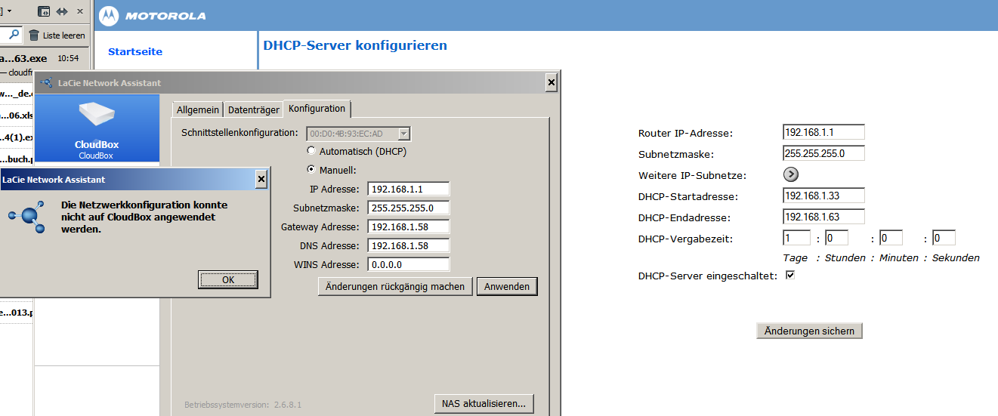Select the Manuell radio option
This screenshot has height=416, width=998.
(311, 170)
